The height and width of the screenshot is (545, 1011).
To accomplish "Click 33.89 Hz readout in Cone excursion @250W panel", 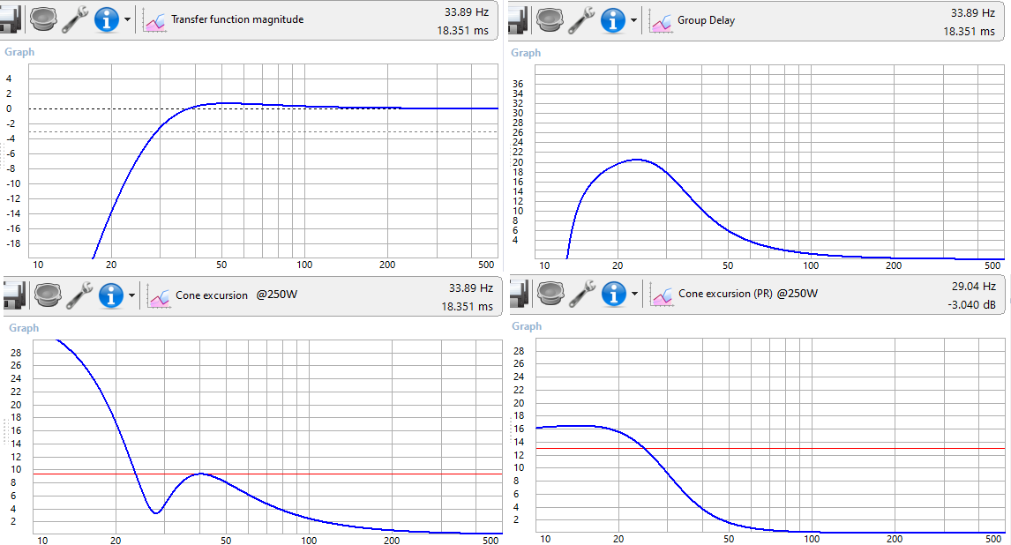I will coord(471,288).
